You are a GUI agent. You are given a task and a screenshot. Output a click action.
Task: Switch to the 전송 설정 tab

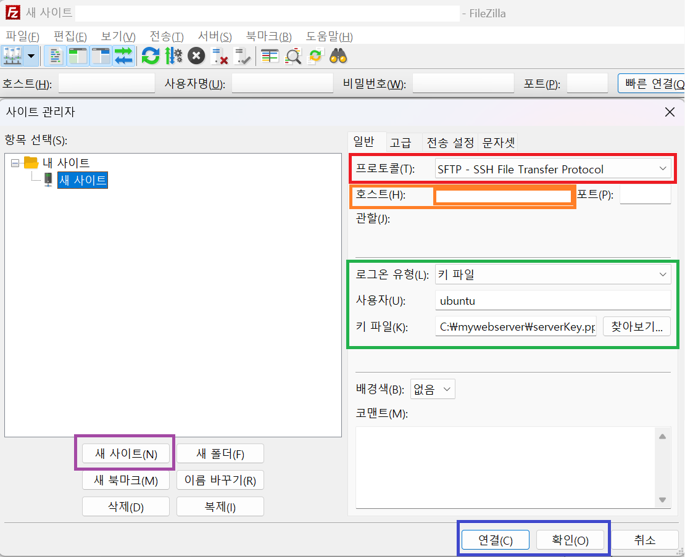[x=450, y=142]
